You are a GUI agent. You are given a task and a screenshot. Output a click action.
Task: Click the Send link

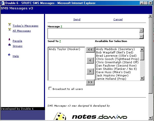tap(77, 19)
